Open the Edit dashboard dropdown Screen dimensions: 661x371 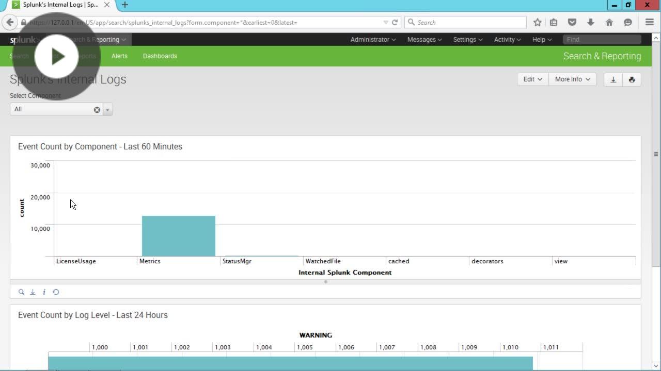(x=532, y=79)
